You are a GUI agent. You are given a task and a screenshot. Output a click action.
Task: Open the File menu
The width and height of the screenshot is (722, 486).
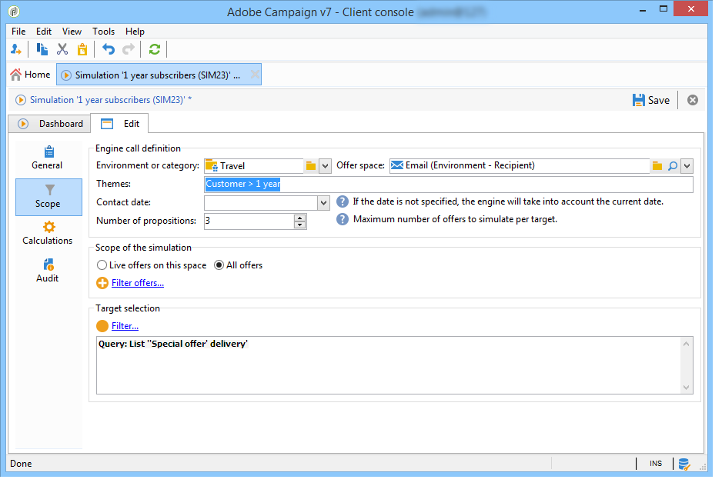point(18,32)
